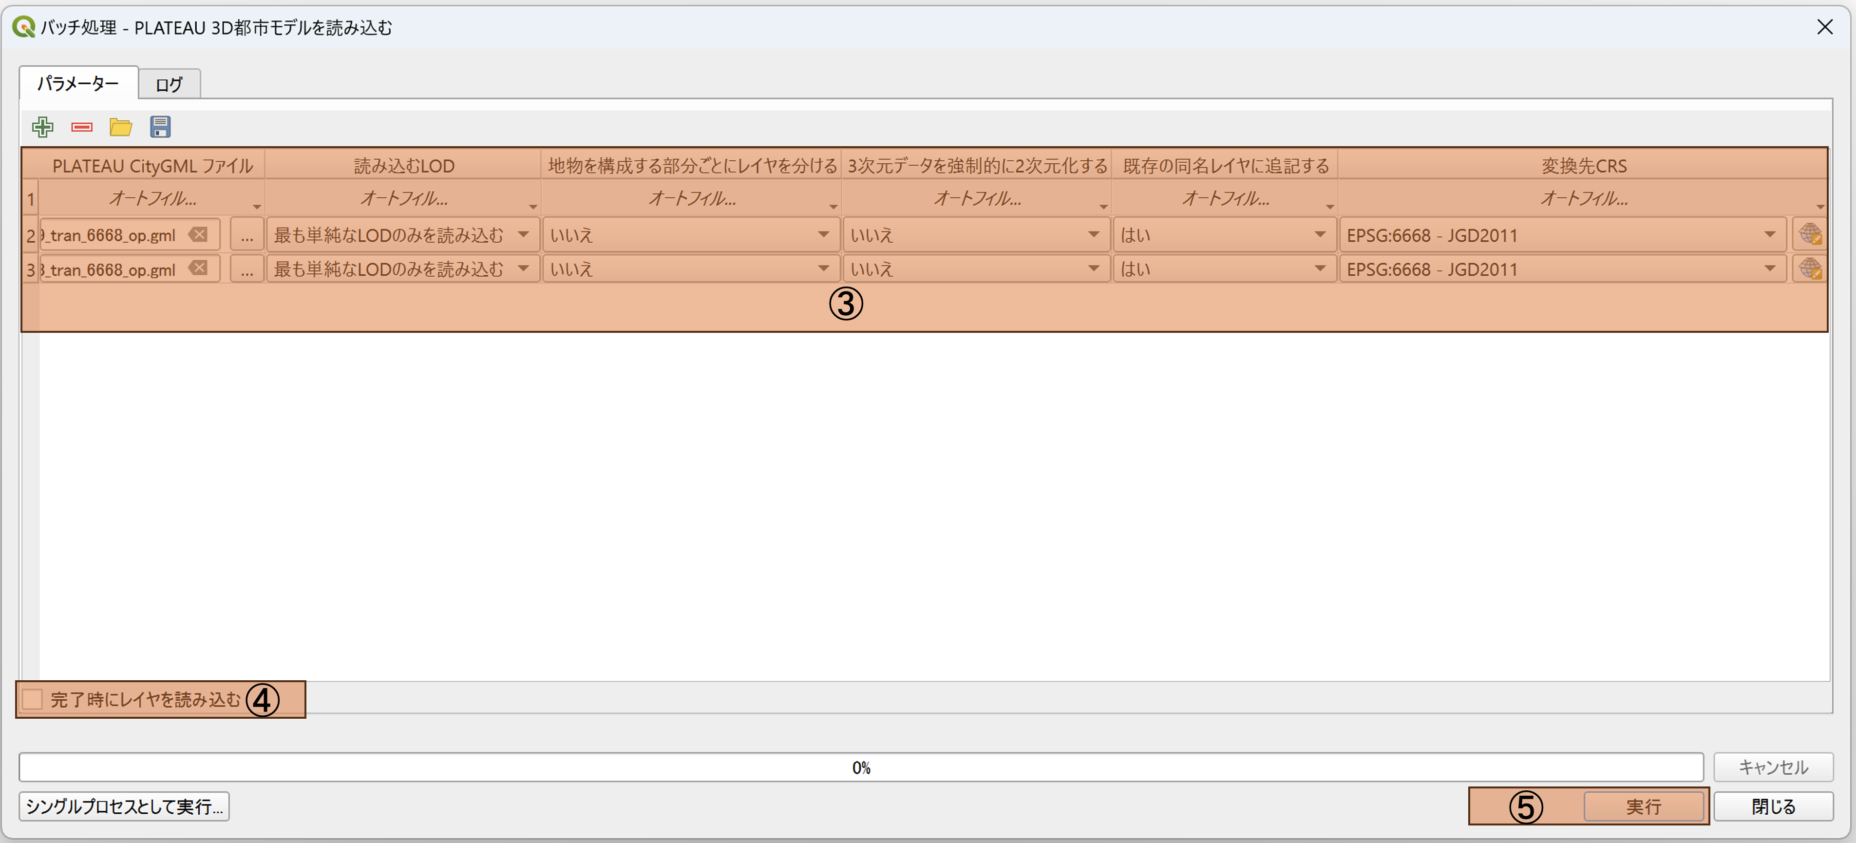
Task: Open the autofill menu for 読み込むLOD
Action: [403, 198]
